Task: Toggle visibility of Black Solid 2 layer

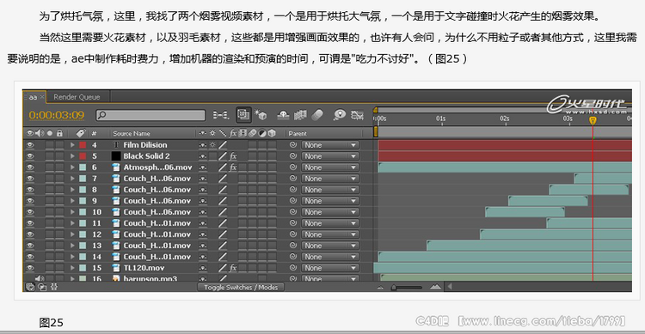Action: click(30, 156)
